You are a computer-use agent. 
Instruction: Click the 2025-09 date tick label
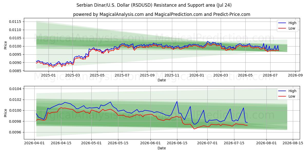pos(147,75)
